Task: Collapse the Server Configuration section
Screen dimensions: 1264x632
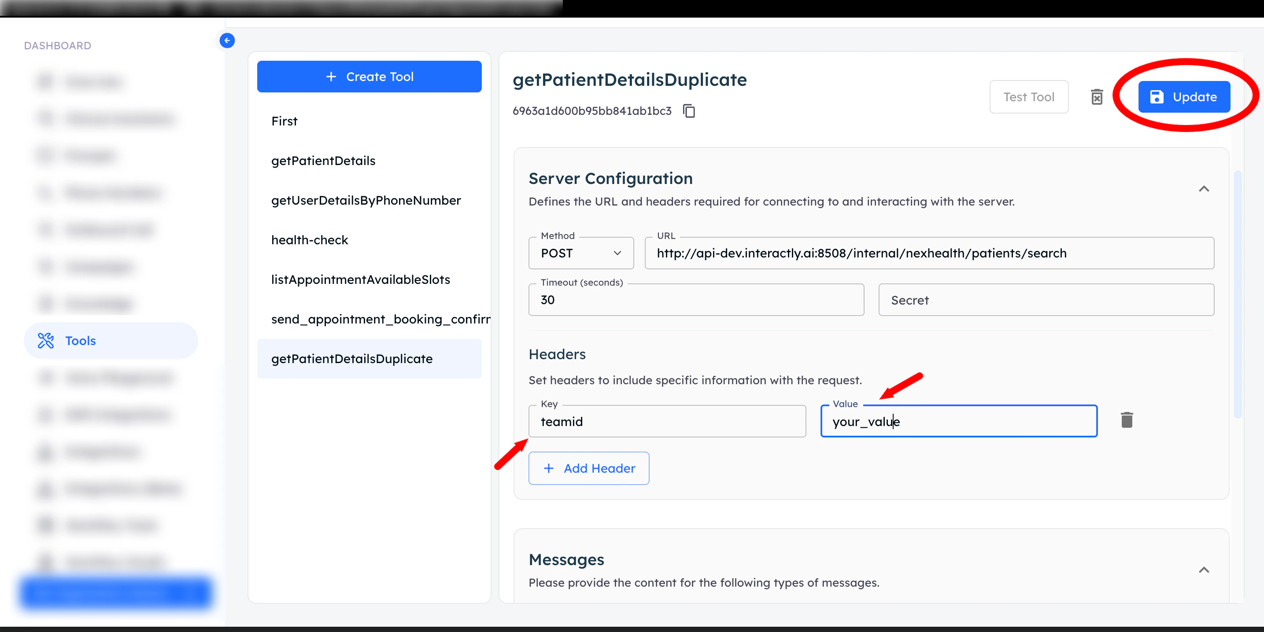Action: tap(1204, 189)
